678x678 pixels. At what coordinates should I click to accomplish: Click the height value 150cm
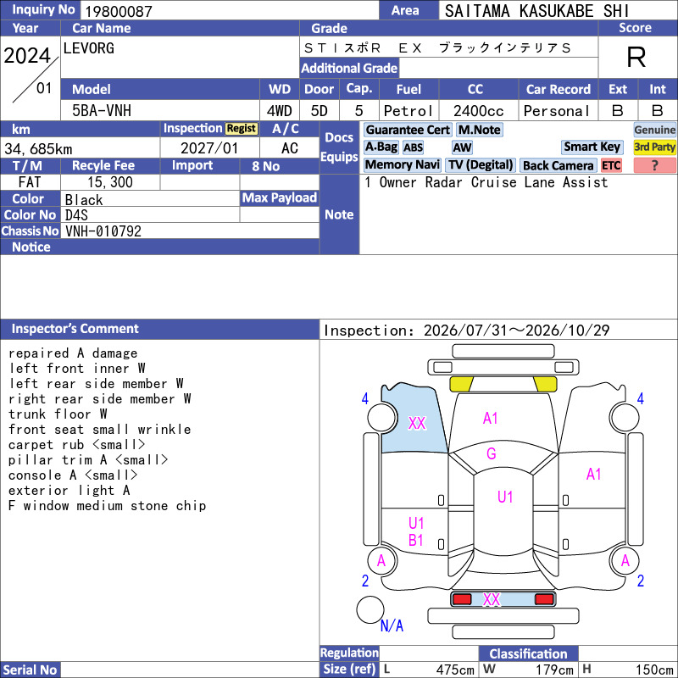653,670
